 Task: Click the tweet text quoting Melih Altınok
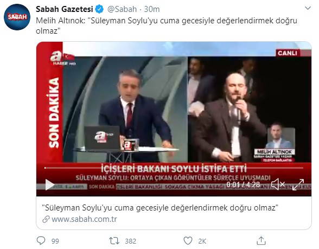coord(167,25)
